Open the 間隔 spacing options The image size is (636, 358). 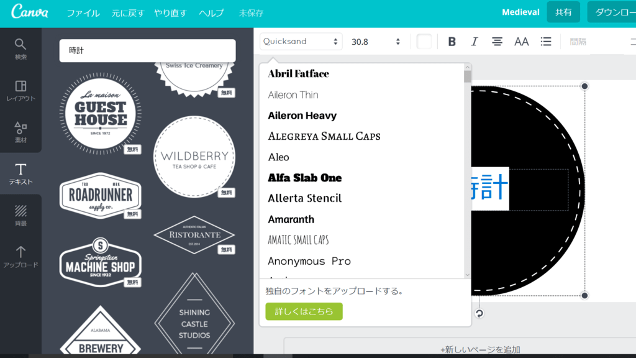[578, 42]
